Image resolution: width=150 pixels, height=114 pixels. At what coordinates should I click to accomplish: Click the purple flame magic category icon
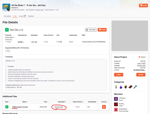click(x=121, y=87)
